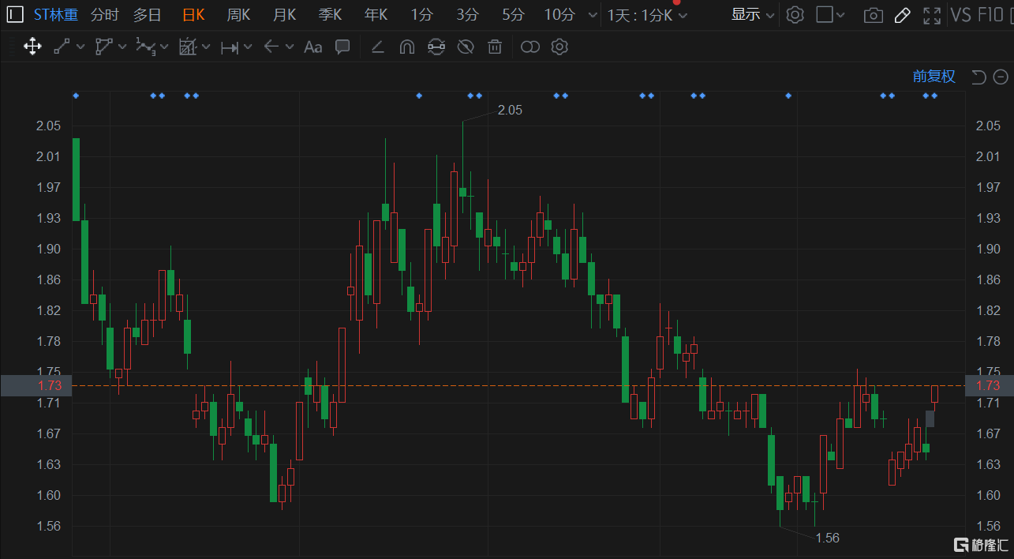Click the sync drawings icon
Image resolution: width=1014 pixels, height=559 pixels.
436,47
